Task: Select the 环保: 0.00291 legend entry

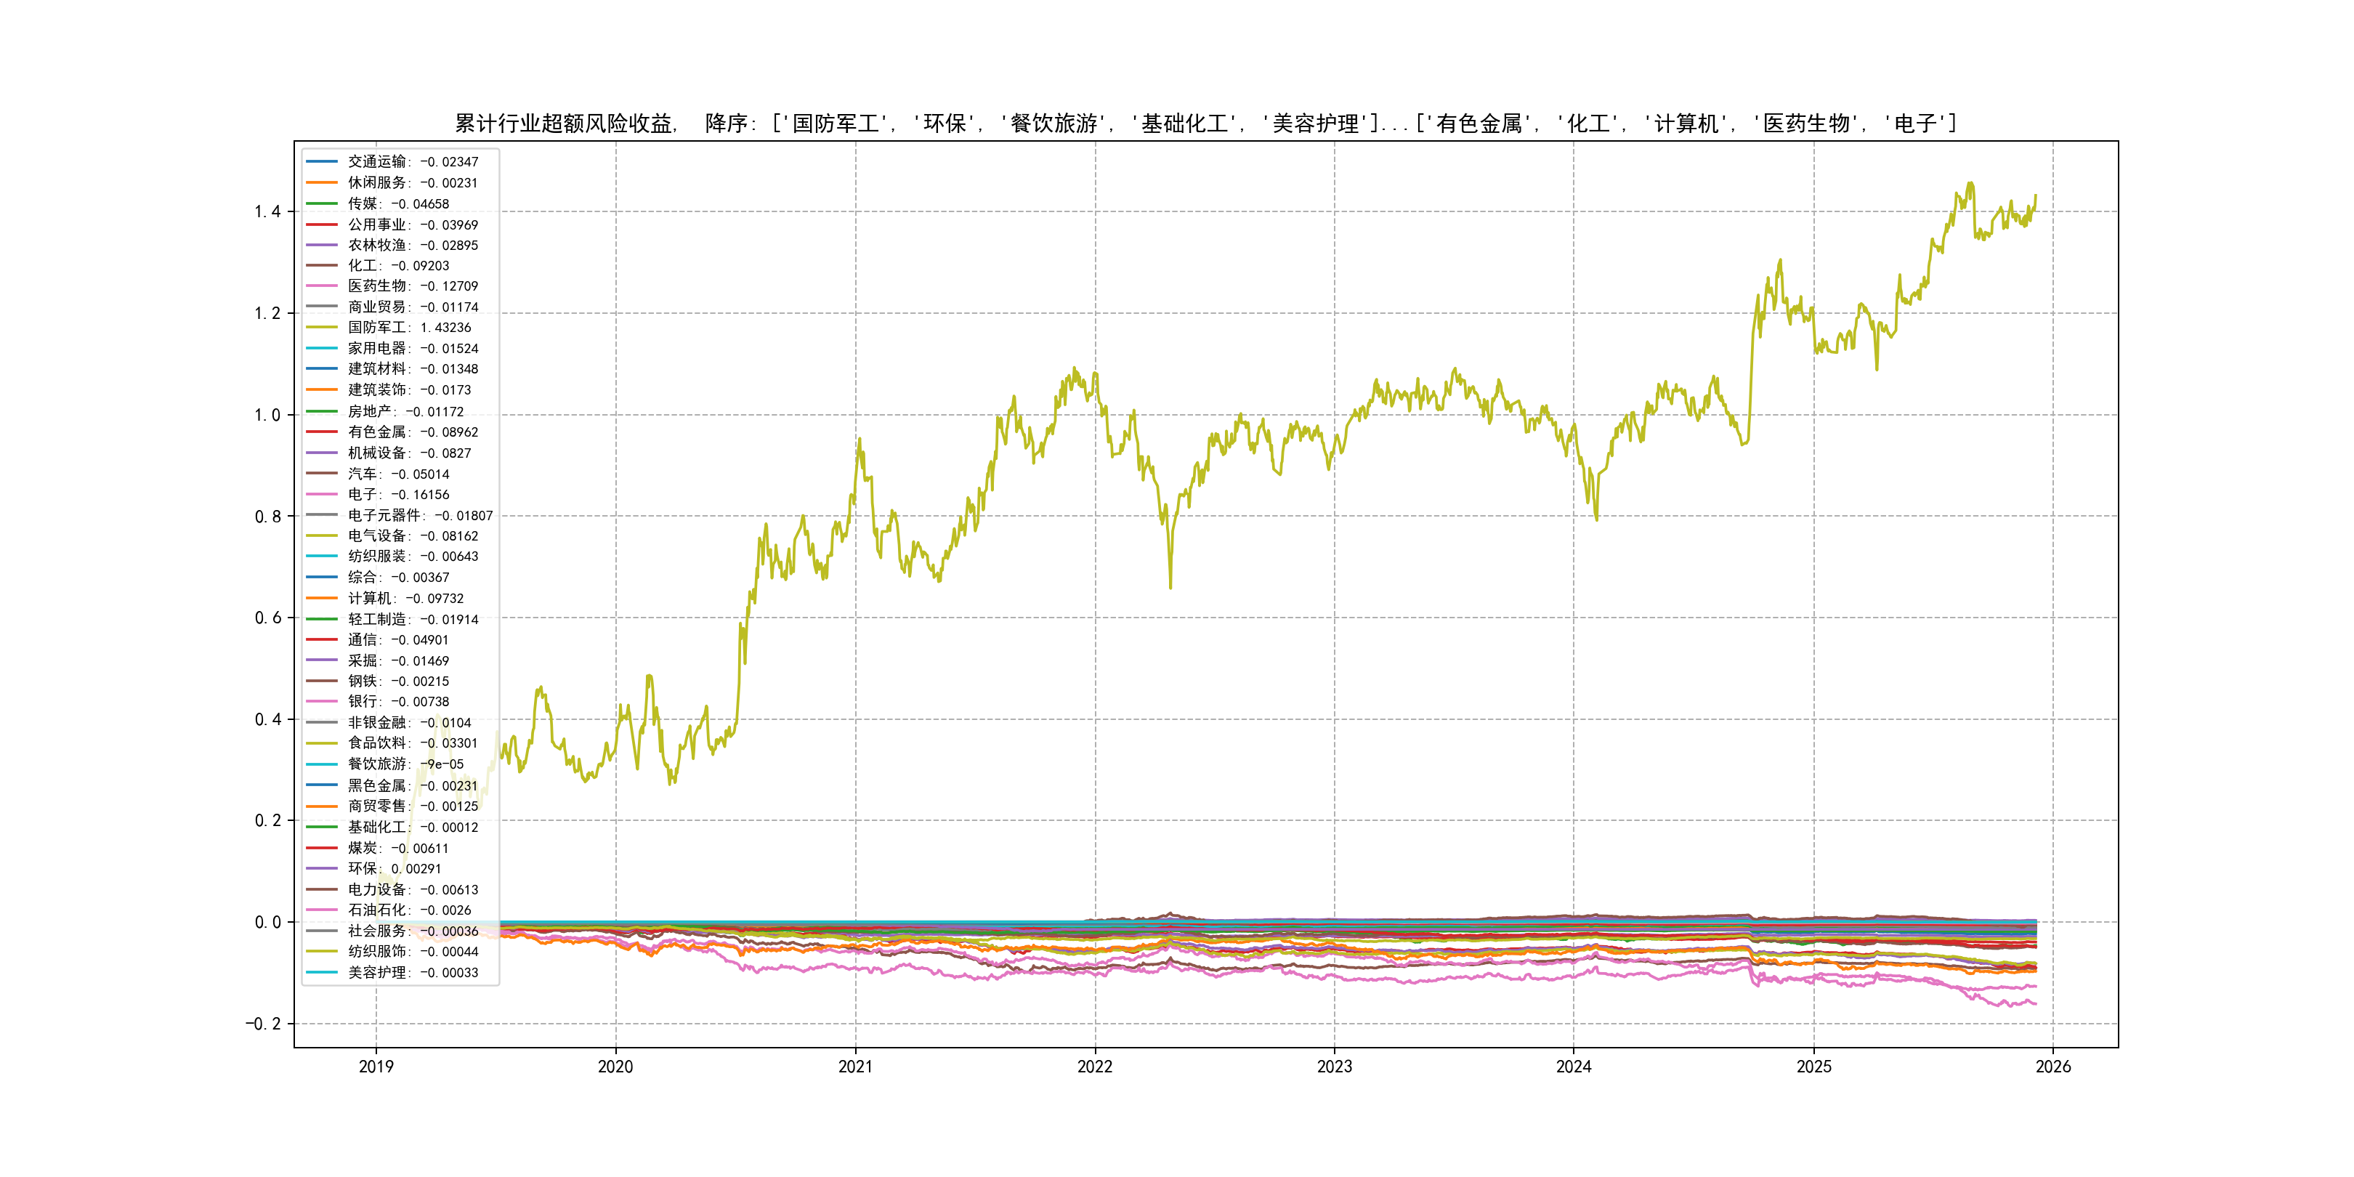Action: pos(394,868)
